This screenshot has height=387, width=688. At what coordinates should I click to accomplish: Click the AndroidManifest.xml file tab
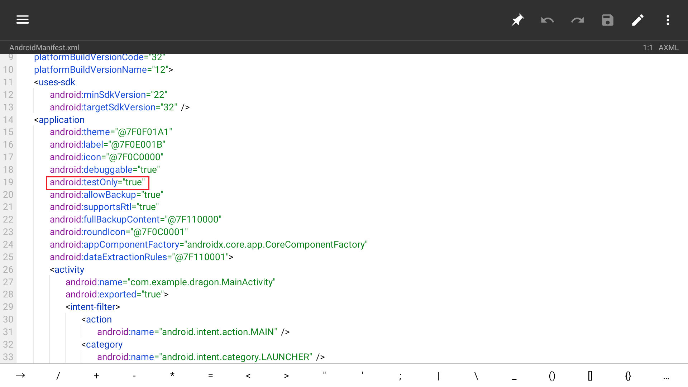click(x=44, y=48)
